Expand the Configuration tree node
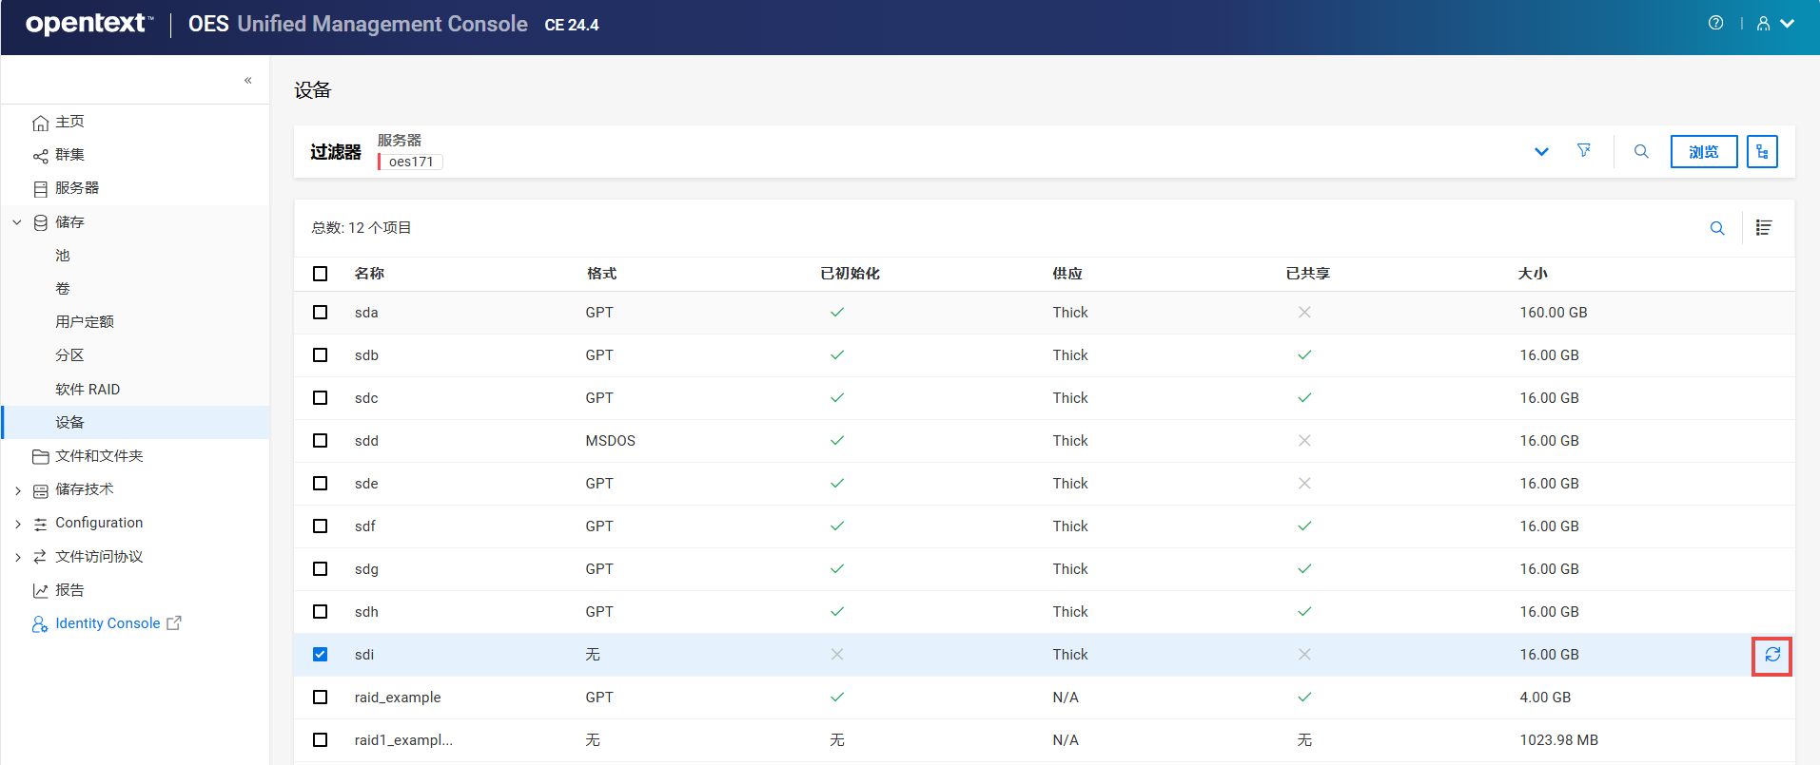 tap(18, 524)
